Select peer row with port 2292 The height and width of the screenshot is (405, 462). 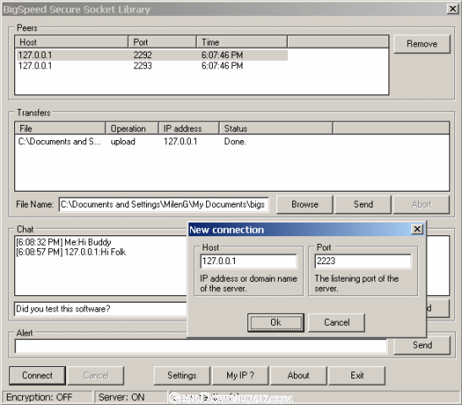point(152,55)
